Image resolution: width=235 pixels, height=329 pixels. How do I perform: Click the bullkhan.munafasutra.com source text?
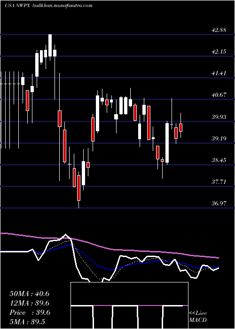click(x=63, y=6)
